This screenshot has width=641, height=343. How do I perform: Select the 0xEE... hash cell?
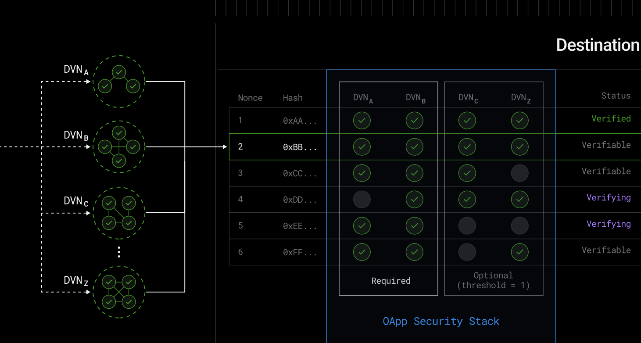(x=300, y=226)
